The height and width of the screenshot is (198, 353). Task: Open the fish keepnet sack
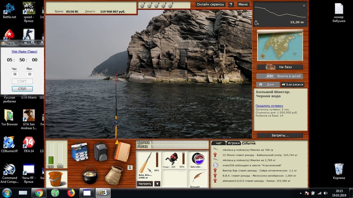coord(114,175)
